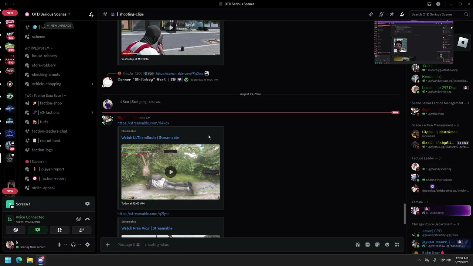The image size is (473, 266).
Task: Toggle green screen share button
Action: click(37, 230)
